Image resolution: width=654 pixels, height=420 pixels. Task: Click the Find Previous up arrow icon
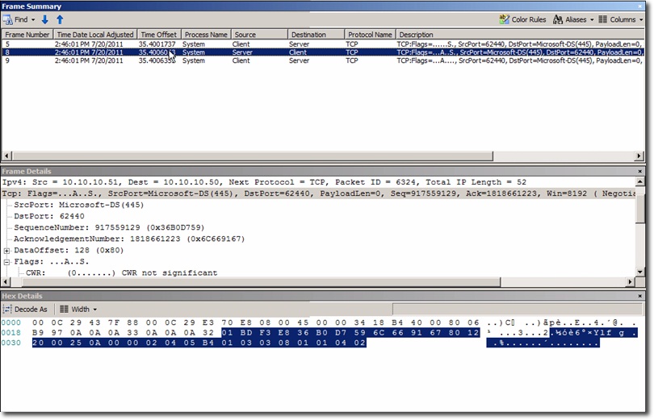(x=60, y=19)
